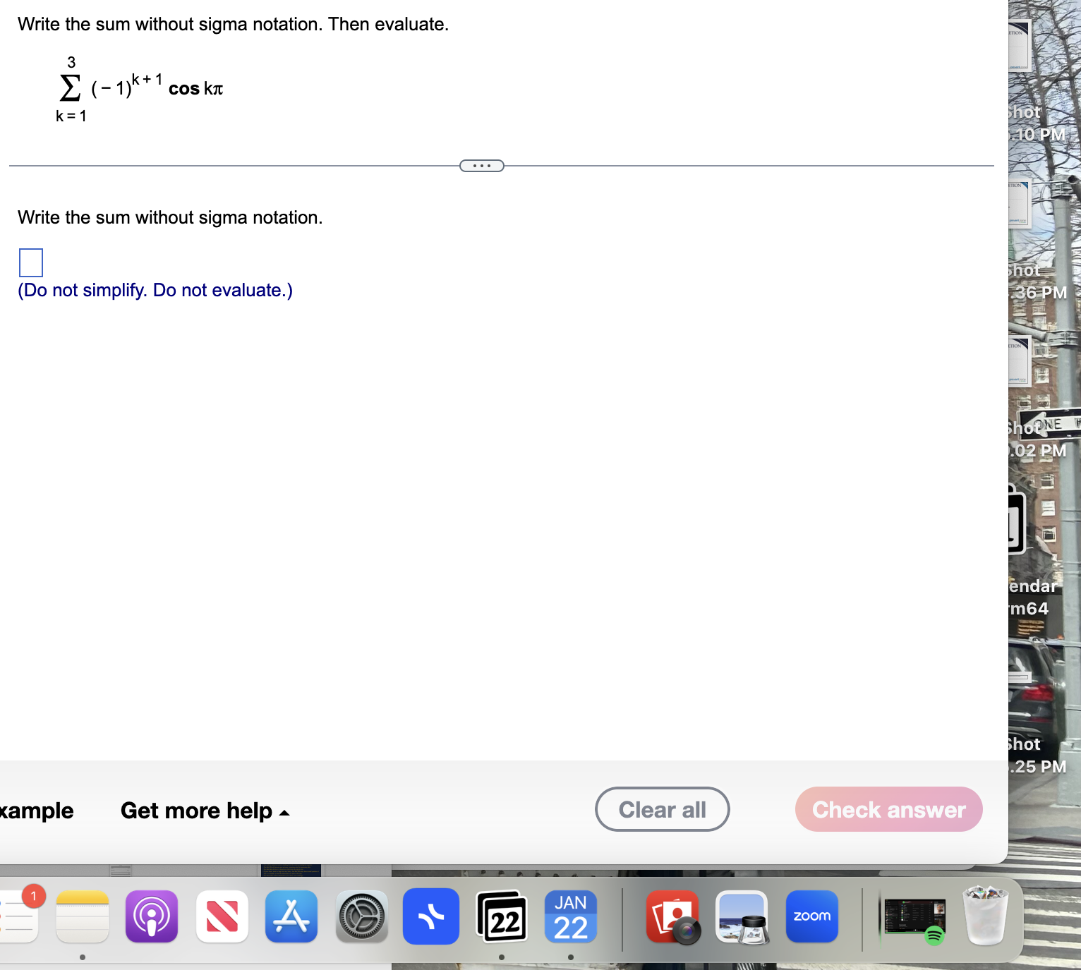Open the Calendar JAN 22 icon

[571, 916]
